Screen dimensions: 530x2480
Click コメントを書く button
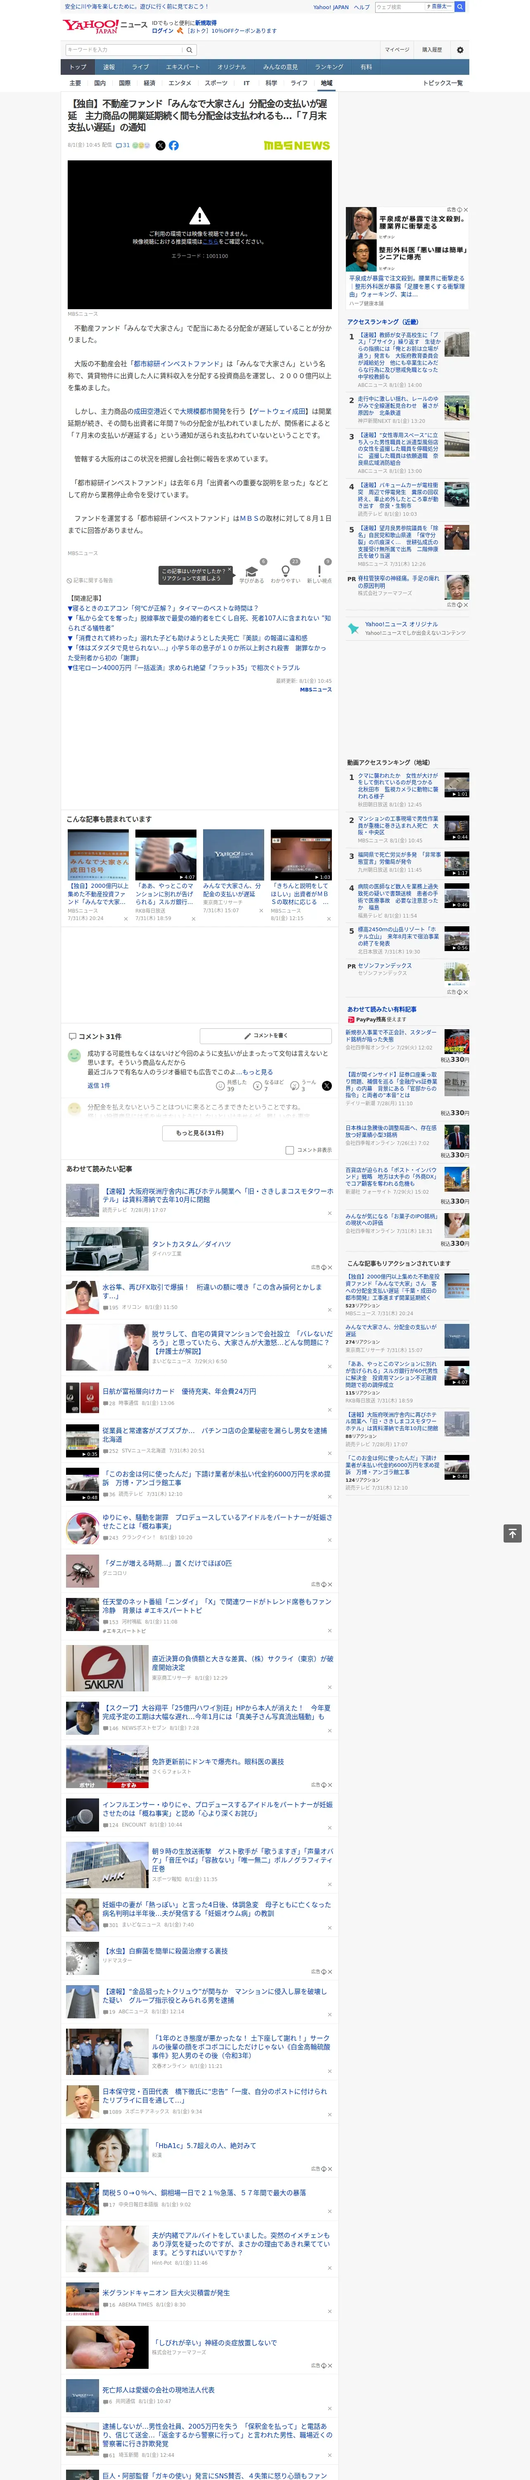[x=265, y=1036]
